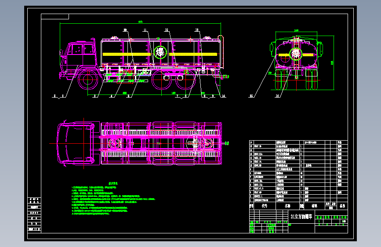
Task: Select the truck cab in the top view
Action: [76, 143]
